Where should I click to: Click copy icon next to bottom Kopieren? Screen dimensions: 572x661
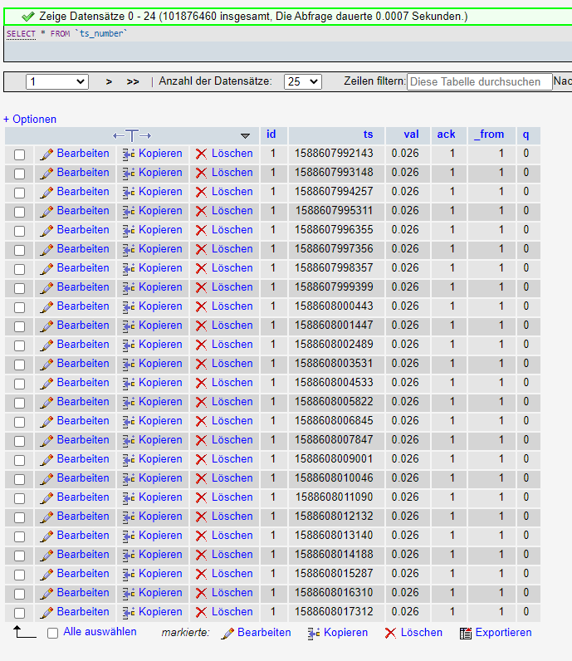pos(314,634)
